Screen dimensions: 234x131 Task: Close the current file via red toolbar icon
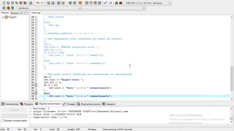(21, 3)
